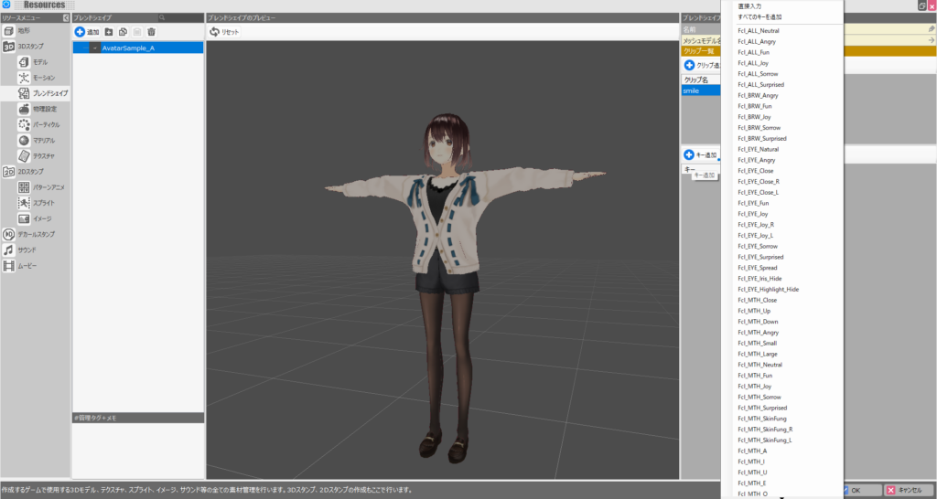Viewport: 937px width, 499px height.
Task: Select すべてのキーを追加 menu entry
Action: (759, 16)
